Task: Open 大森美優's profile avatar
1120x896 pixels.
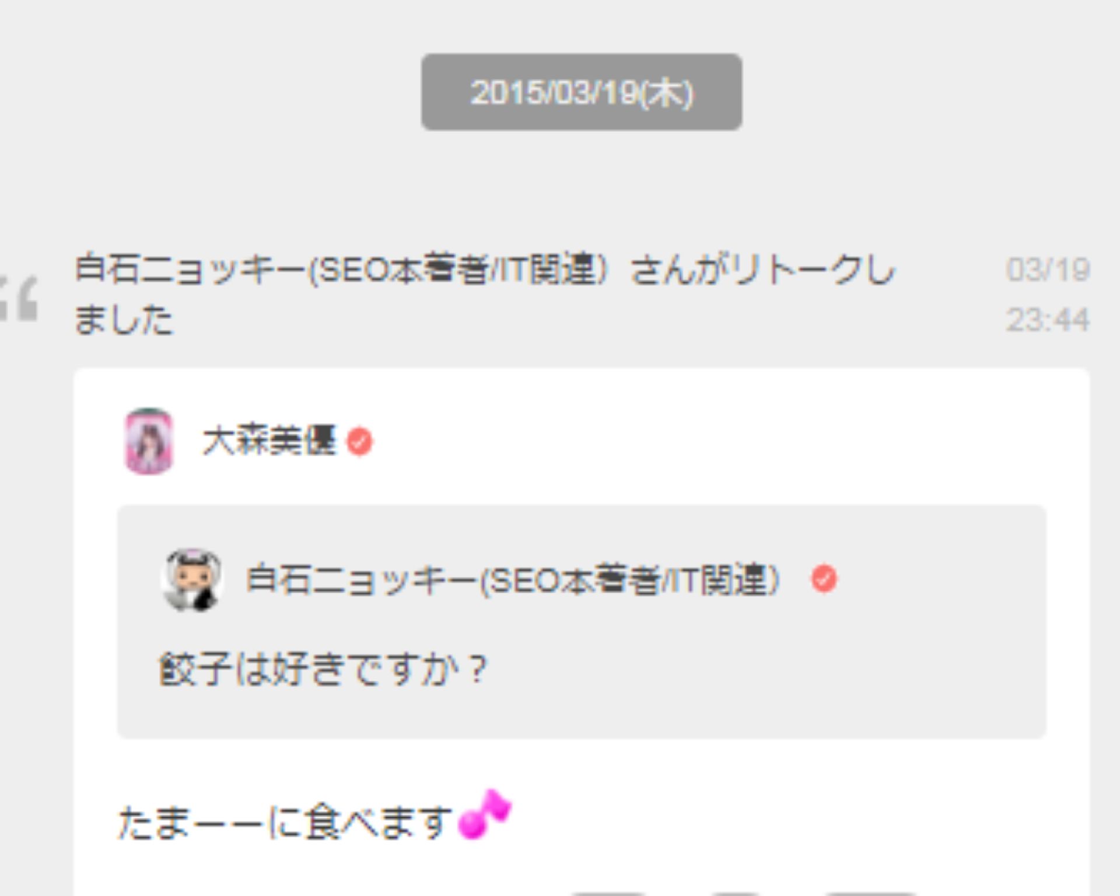Action: tap(149, 441)
